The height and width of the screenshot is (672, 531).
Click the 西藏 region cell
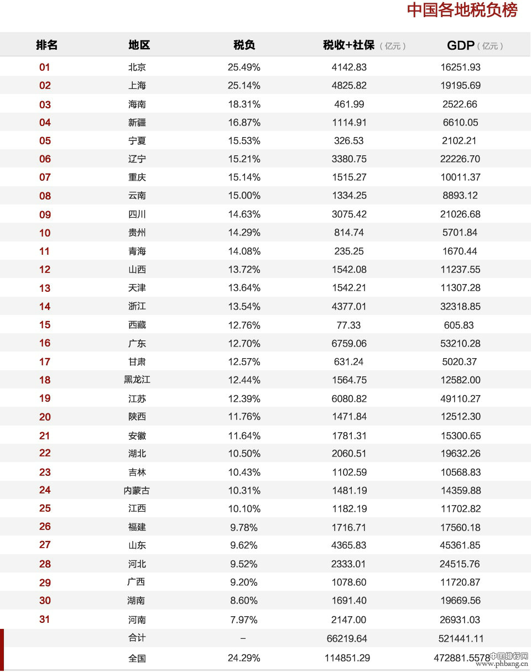[137, 325]
